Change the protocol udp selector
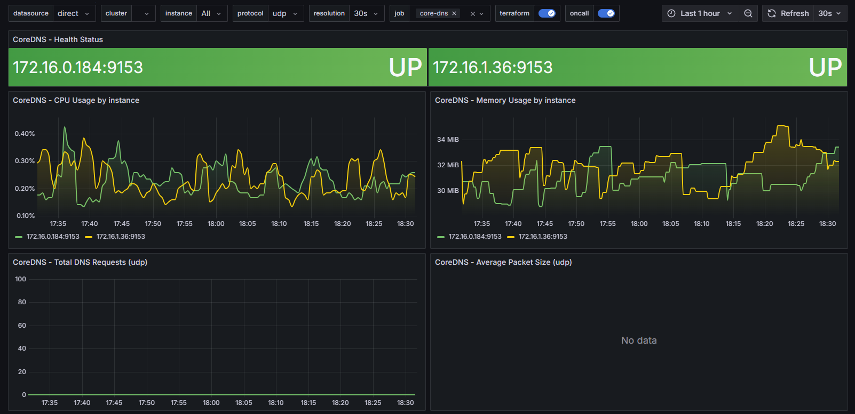855x414 pixels. click(x=285, y=13)
